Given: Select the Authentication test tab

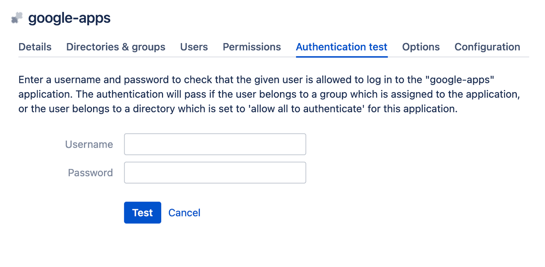Looking at the screenshot, I should pos(342,47).
